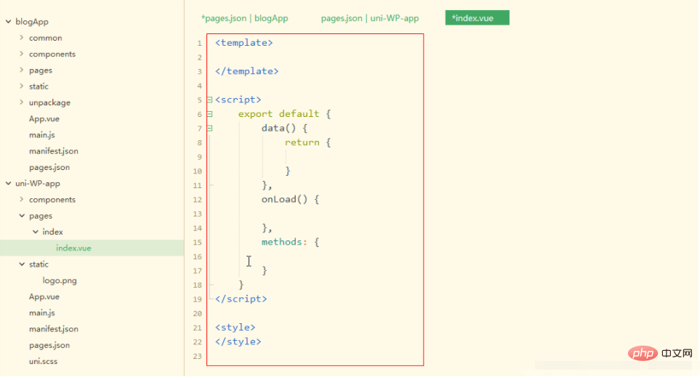700x377 pixels.
Task: Expand blogApp components folder
Action: tap(21, 54)
